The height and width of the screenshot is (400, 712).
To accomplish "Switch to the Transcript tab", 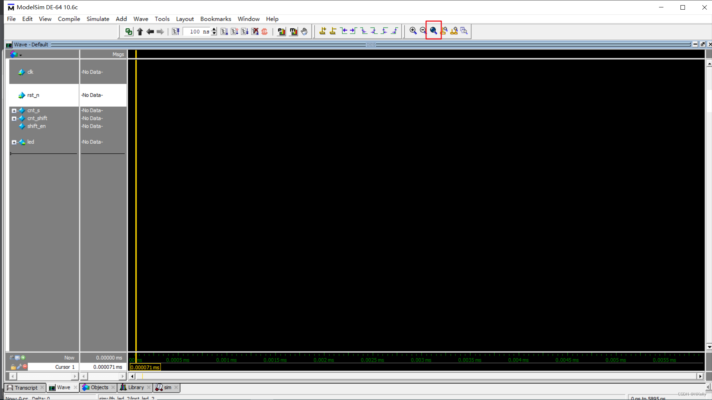I will (25, 387).
